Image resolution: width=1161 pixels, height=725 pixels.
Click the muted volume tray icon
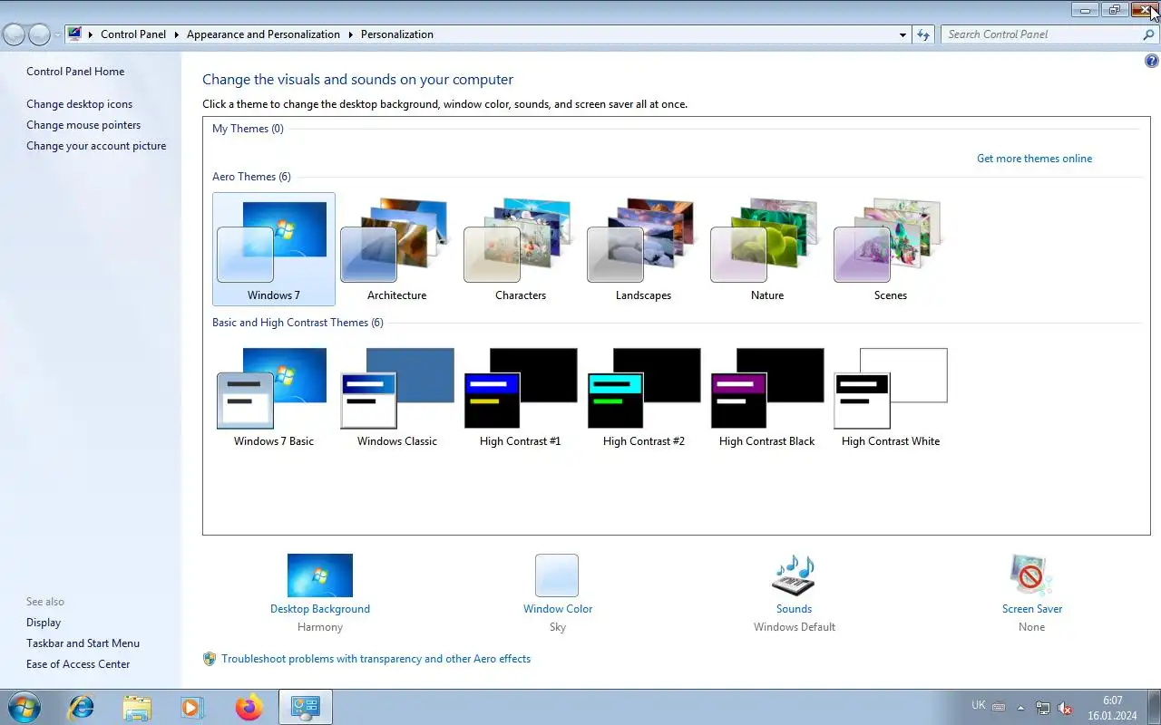tap(1065, 708)
